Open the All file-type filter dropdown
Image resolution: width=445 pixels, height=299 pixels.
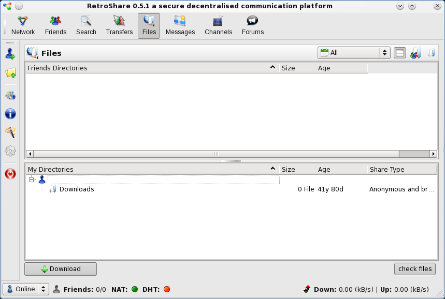[x=354, y=53]
